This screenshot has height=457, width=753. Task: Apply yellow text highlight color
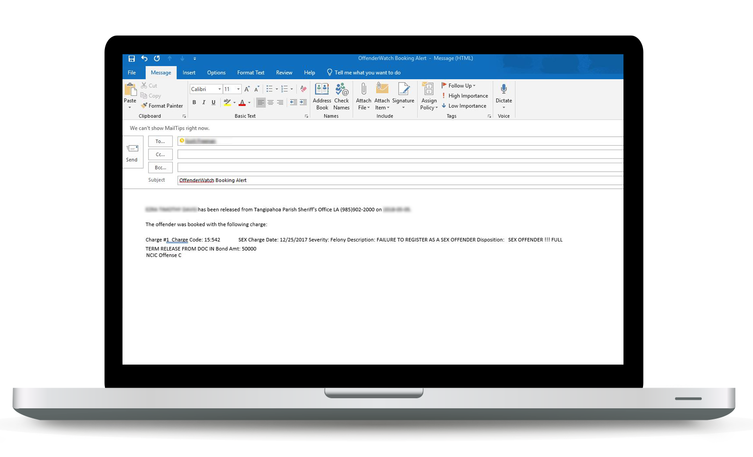pos(227,102)
